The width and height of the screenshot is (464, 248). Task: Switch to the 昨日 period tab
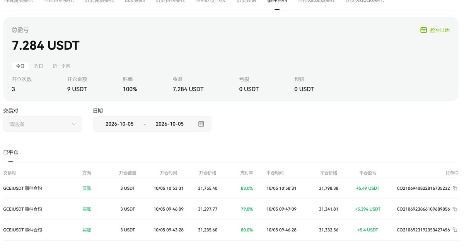tap(39, 66)
